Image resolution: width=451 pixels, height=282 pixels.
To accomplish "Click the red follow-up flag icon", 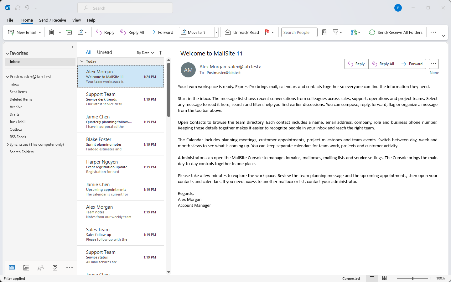I will (267, 32).
